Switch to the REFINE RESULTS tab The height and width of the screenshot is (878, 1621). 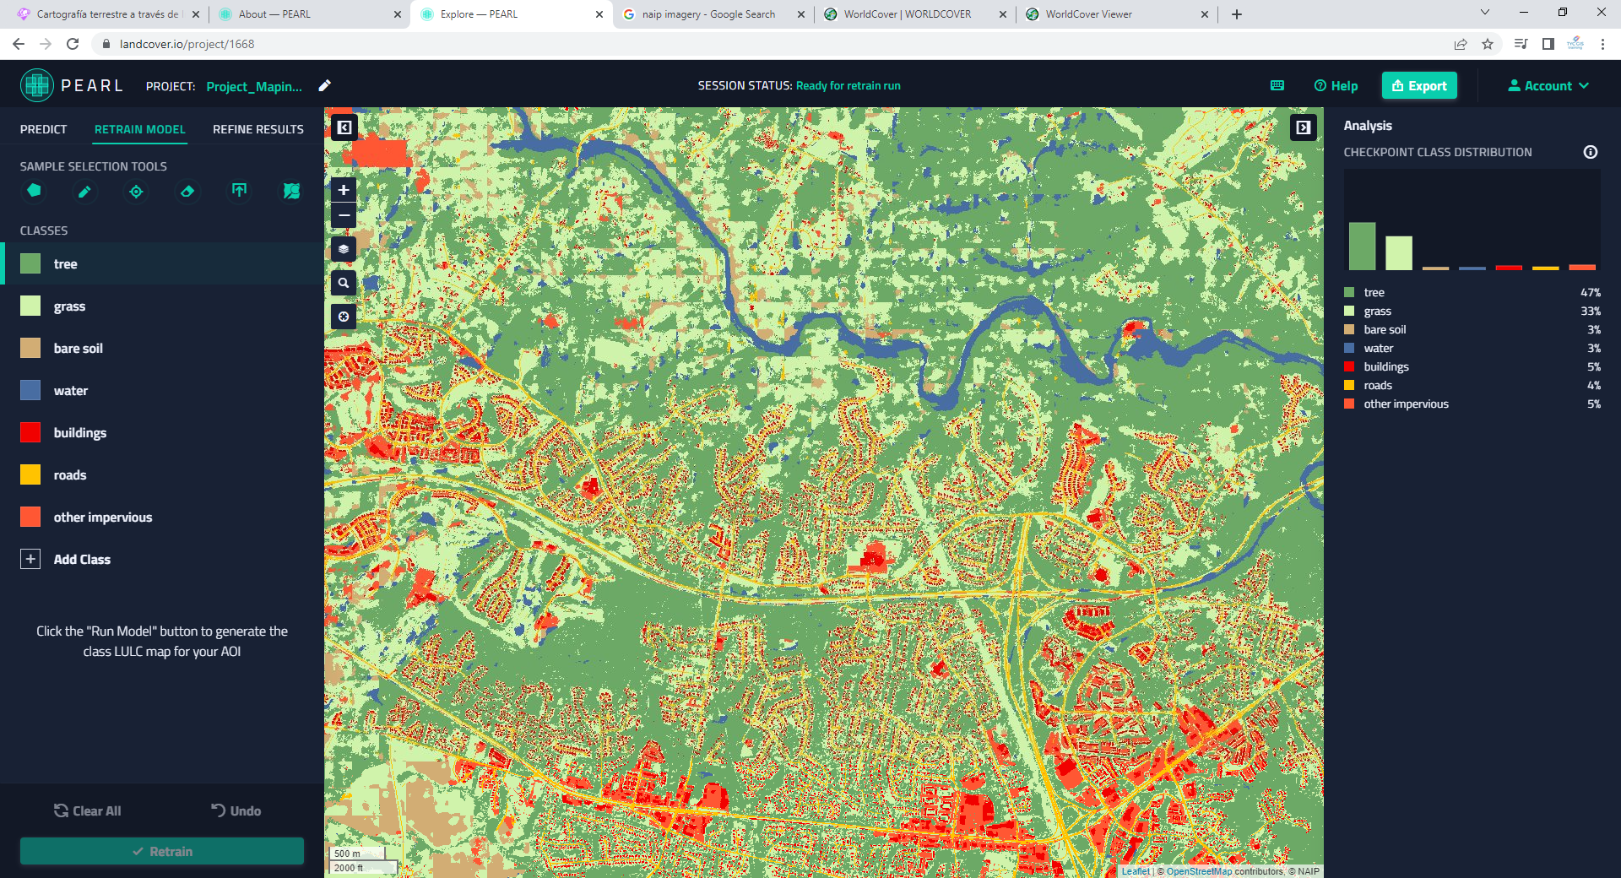point(258,128)
